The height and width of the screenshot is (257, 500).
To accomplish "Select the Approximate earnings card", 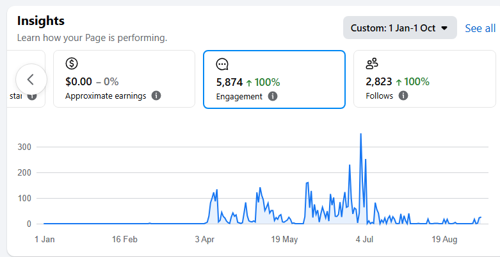I will pyautogui.click(x=124, y=79).
